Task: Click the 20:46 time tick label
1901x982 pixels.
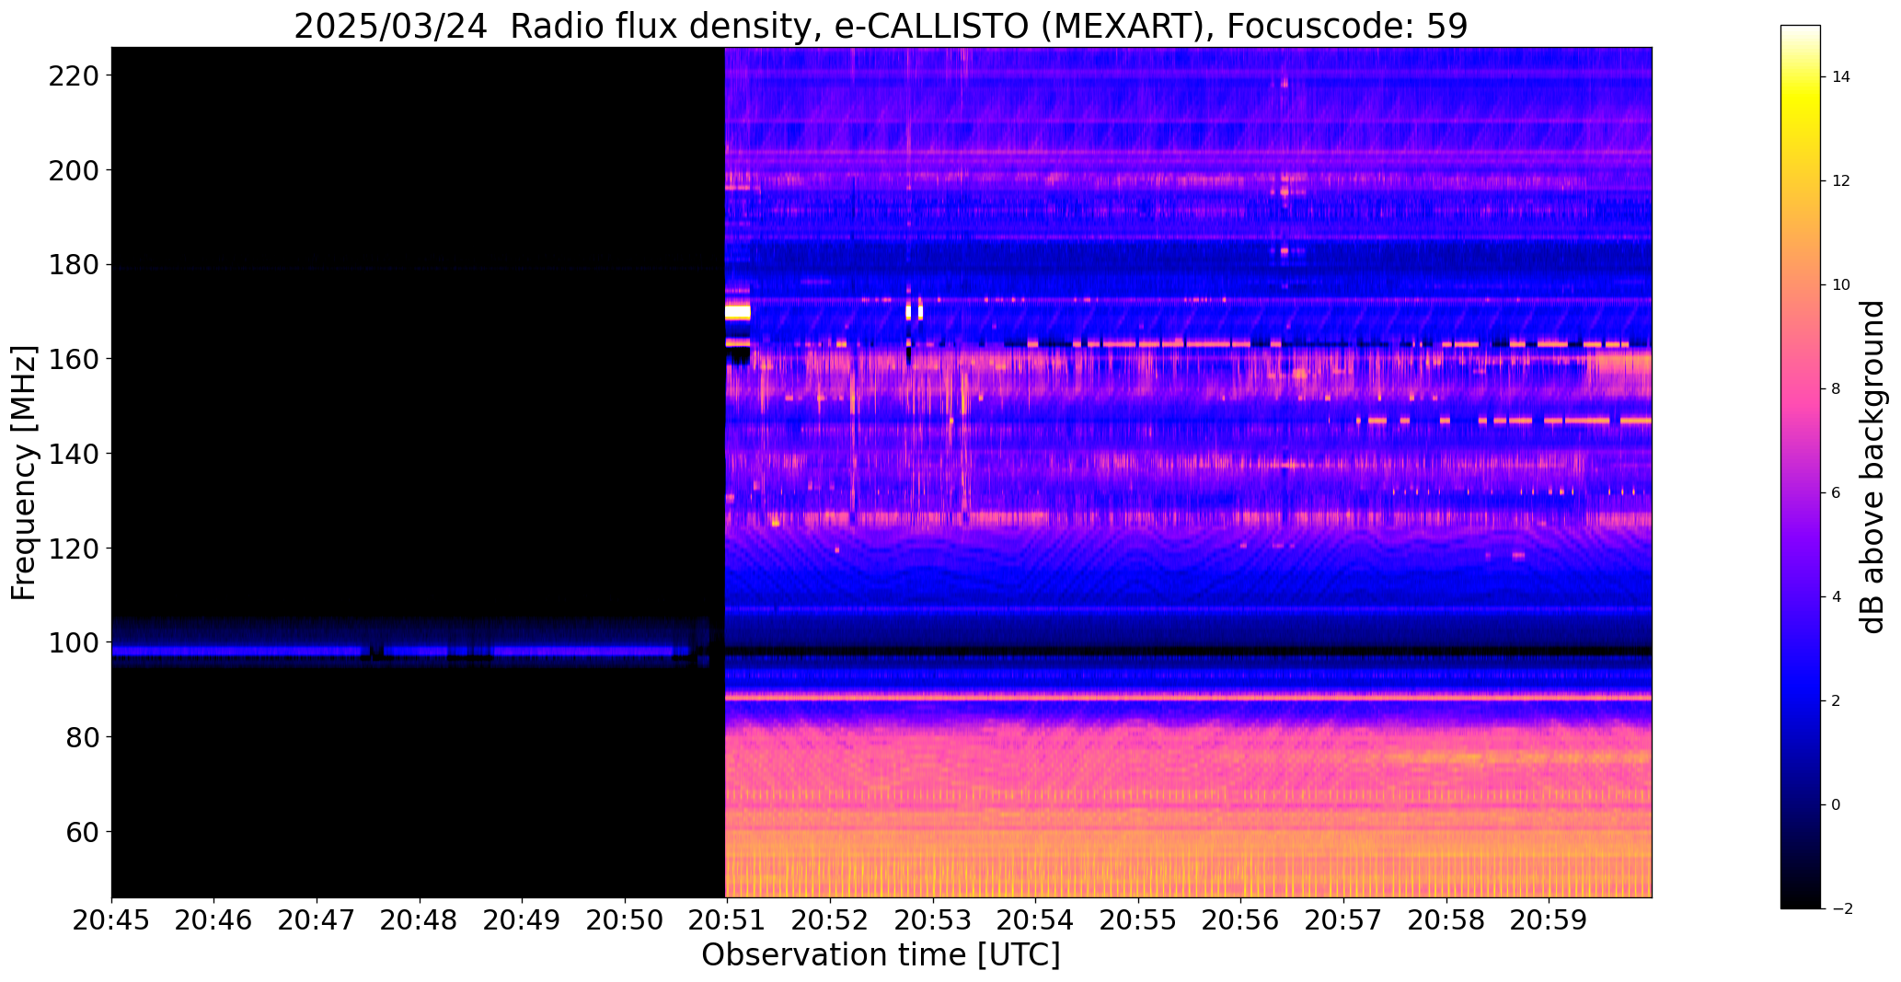Action: [214, 921]
